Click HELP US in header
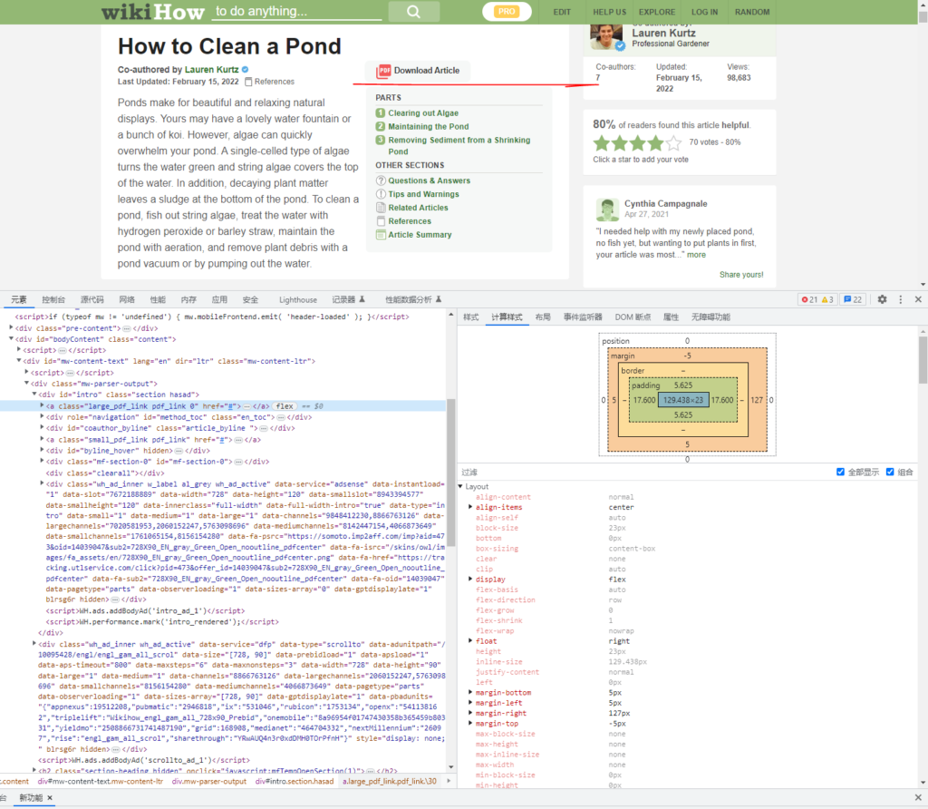Image resolution: width=928 pixels, height=809 pixels. [610, 12]
